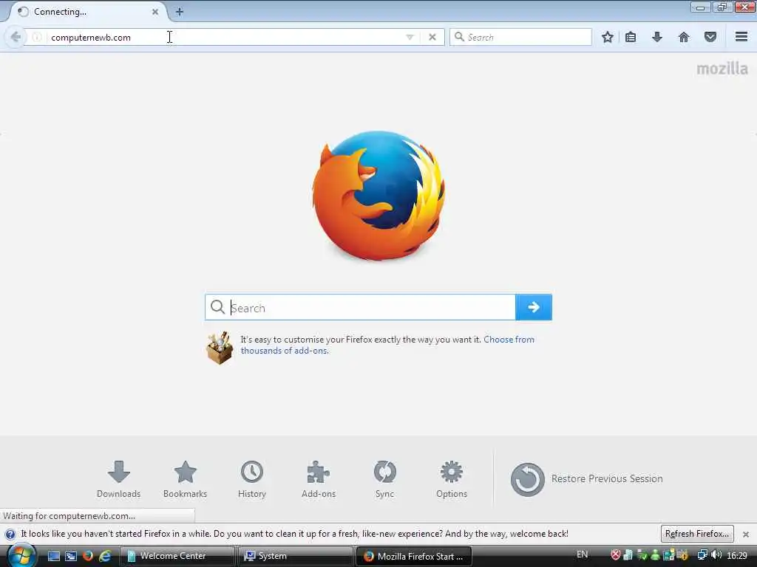Viewport: 757px width, 567px height.
Task: Go to the Home page icon
Action: coord(684,37)
